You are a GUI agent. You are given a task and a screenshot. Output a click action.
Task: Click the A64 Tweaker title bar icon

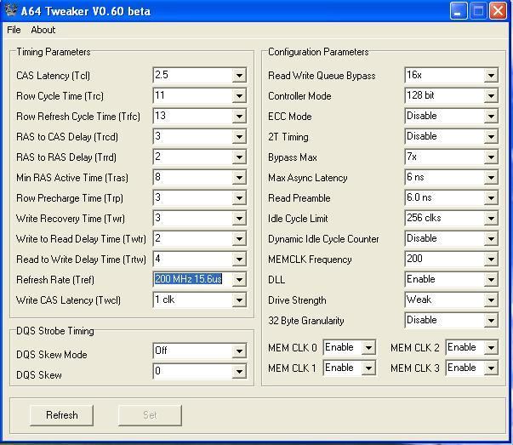10,10
